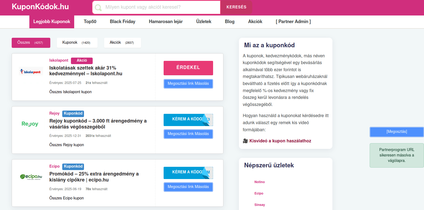Open the Hamarosan lejár menu item
424x210 pixels.
pos(166,22)
